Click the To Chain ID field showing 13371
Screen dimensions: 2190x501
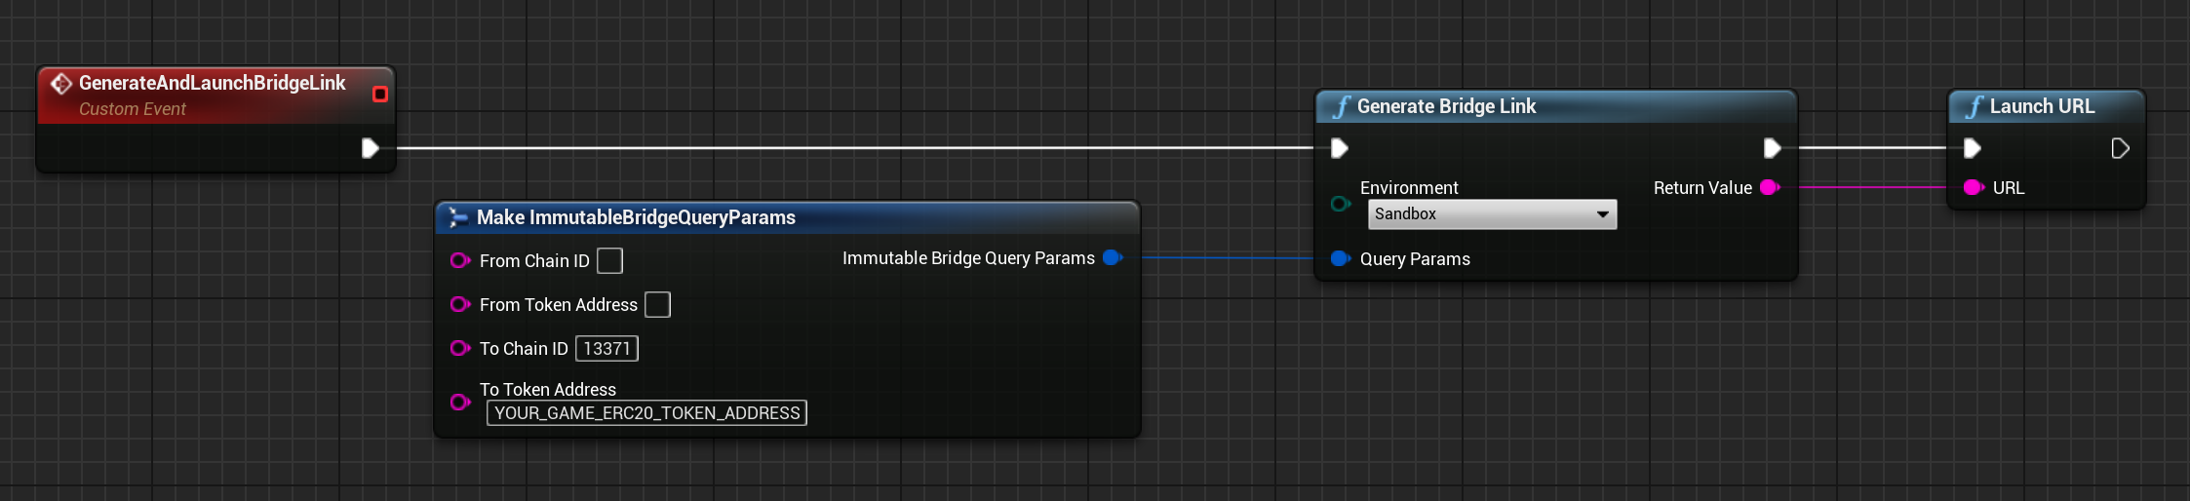pos(606,348)
